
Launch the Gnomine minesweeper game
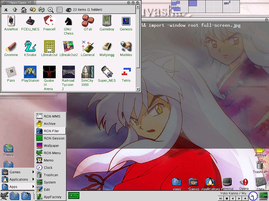[x=11, y=49]
